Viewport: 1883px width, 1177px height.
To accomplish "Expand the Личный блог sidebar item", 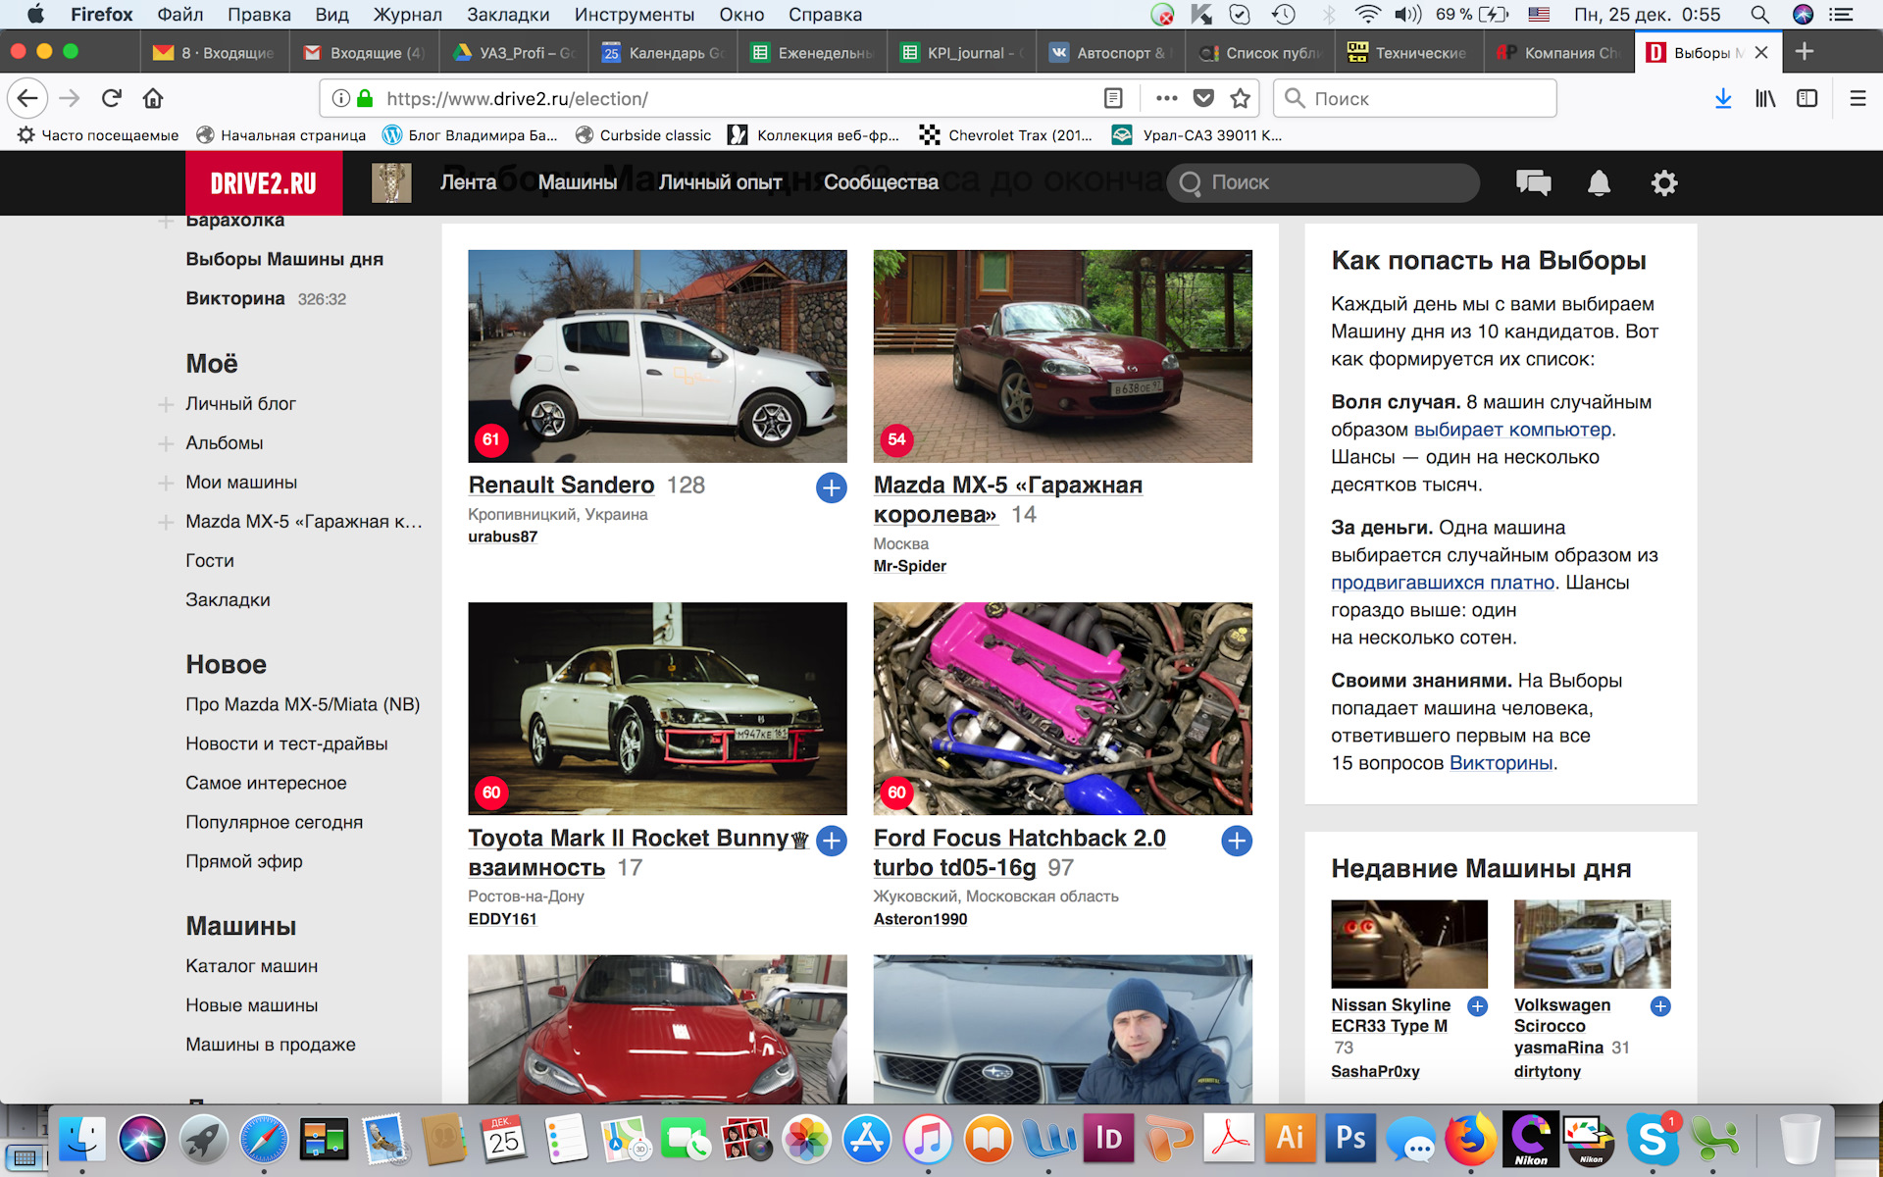I will click(x=166, y=404).
